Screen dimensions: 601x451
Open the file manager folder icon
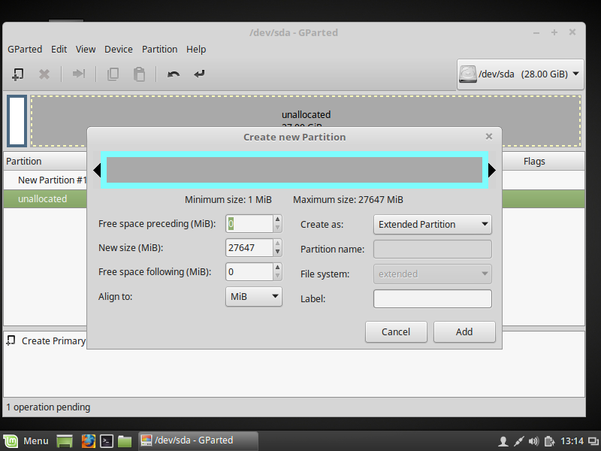tap(125, 441)
